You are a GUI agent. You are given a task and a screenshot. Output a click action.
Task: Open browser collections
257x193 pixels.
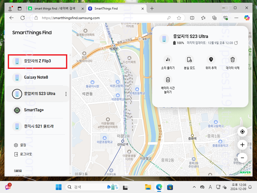(214, 18)
